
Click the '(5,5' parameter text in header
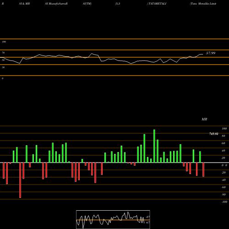coord(118,4)
